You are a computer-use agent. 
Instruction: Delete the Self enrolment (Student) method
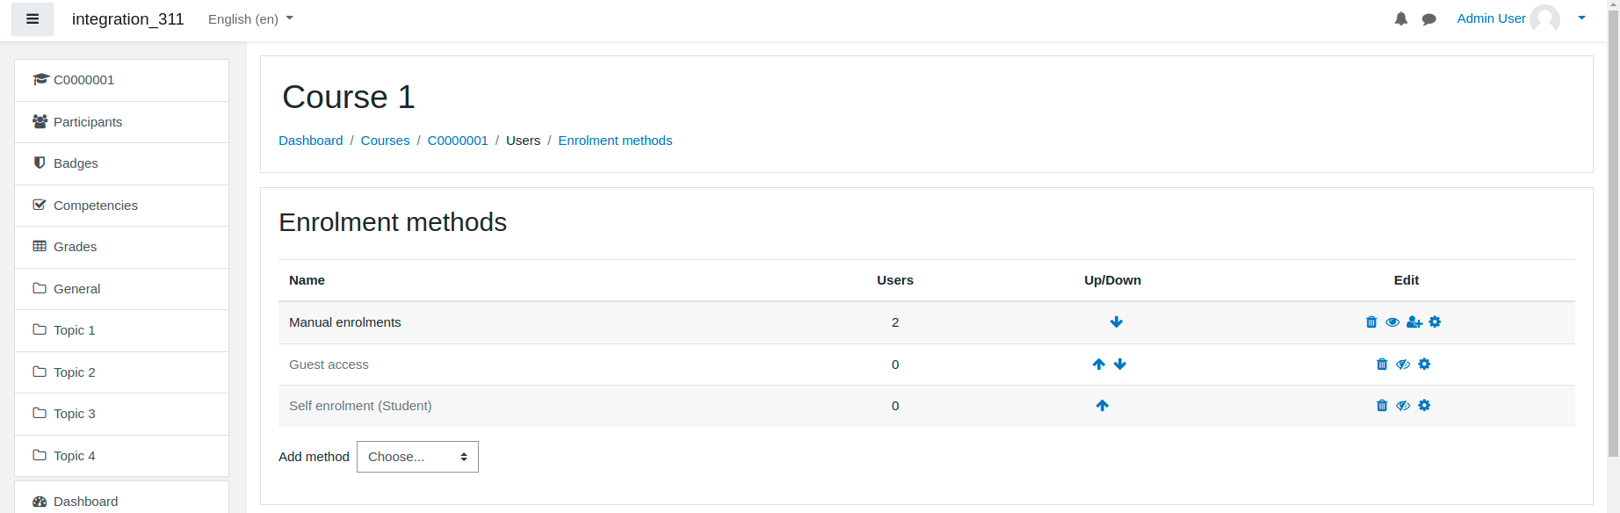1382,406
